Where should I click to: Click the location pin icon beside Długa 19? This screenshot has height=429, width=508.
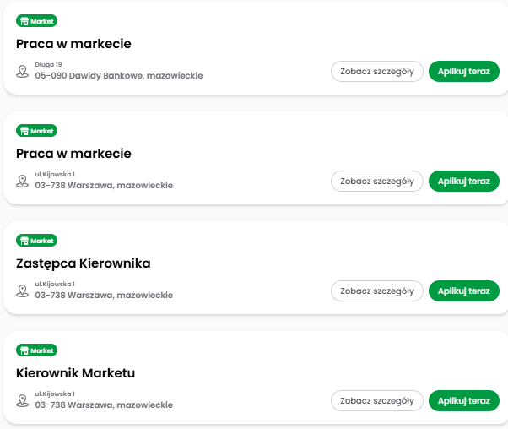23,71
